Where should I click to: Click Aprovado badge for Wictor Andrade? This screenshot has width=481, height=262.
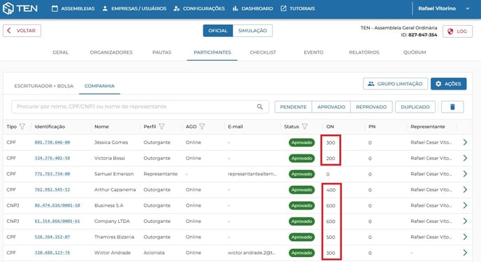click(x=301, y=253)
